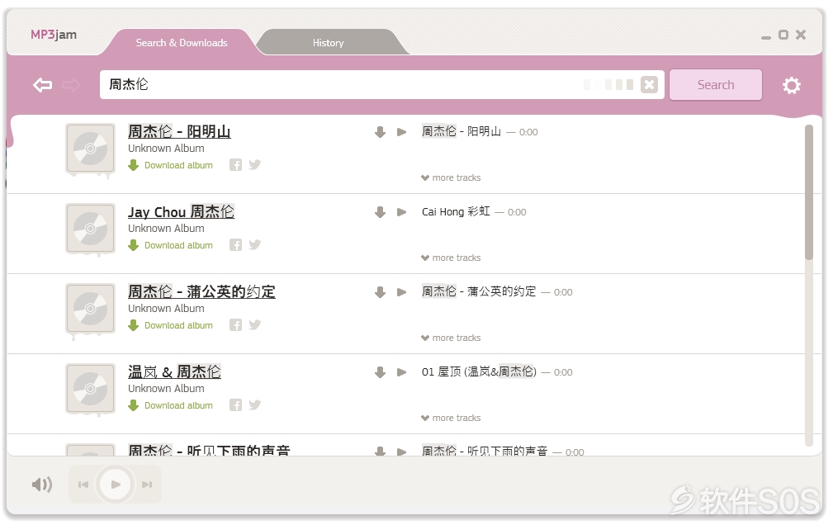The image size is (833, 525).
Task: Switch to the History tab
Action: point(329,42)
